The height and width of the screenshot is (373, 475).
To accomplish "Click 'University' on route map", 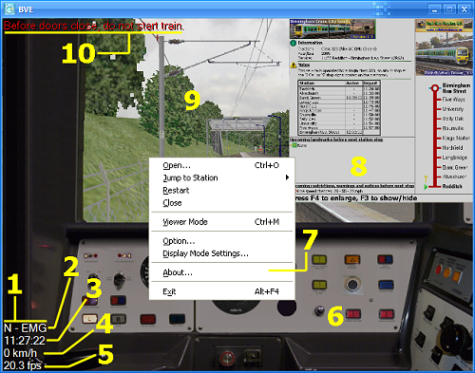I will click(453, 109).
